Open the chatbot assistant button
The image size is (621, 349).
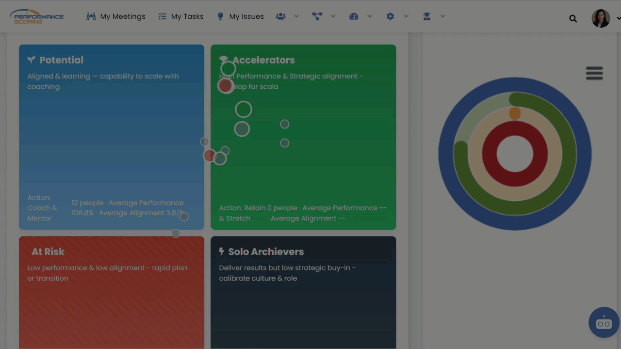pos(604,322)
